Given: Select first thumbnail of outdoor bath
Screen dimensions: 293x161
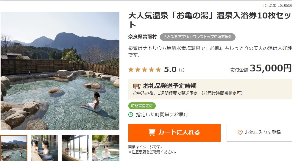Looking at the screenshot, I should pyautogui.click(x=14, y=148).
